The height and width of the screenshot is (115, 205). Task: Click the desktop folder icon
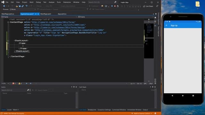(x=198, y=4)
